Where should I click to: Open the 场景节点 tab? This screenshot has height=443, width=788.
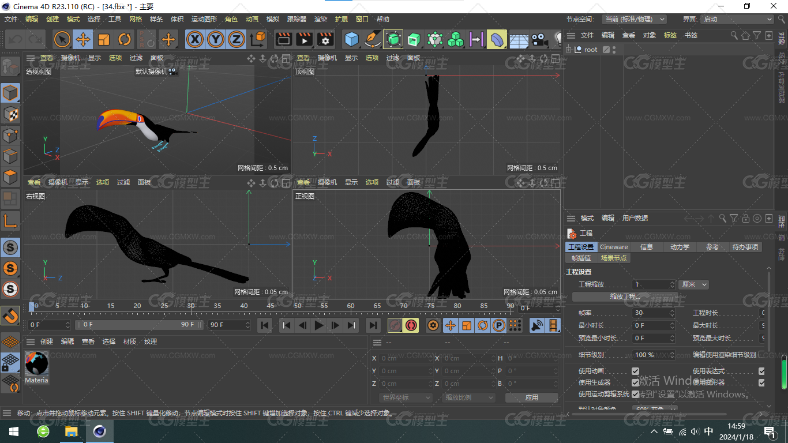pyautogui.click(x=613, y=258)
